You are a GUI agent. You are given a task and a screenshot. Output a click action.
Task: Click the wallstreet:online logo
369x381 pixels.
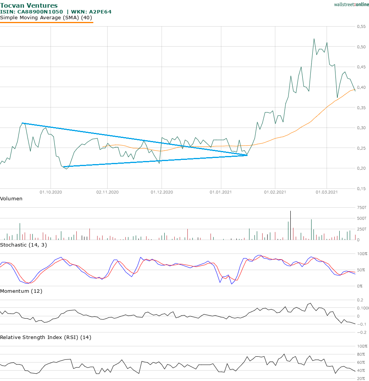[352, 4]
